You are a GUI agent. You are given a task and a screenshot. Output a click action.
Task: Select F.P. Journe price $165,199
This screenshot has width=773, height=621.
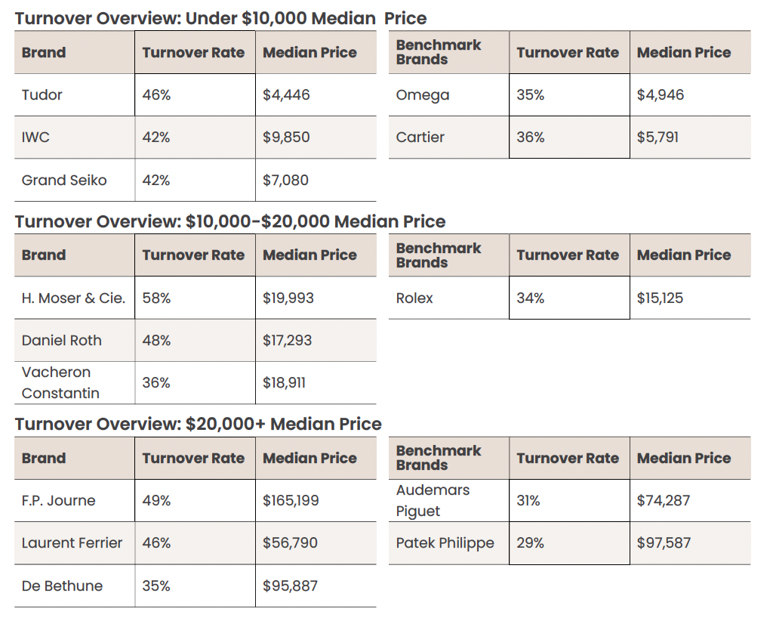pyautogui.click(x=291, y=501)
